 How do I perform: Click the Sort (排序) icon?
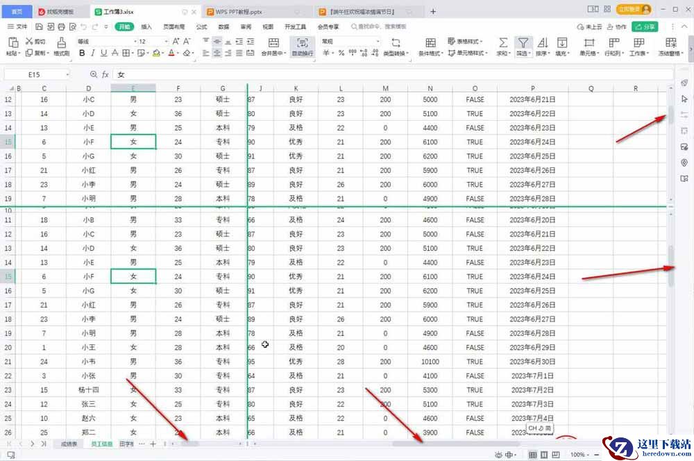coord(543,42)
